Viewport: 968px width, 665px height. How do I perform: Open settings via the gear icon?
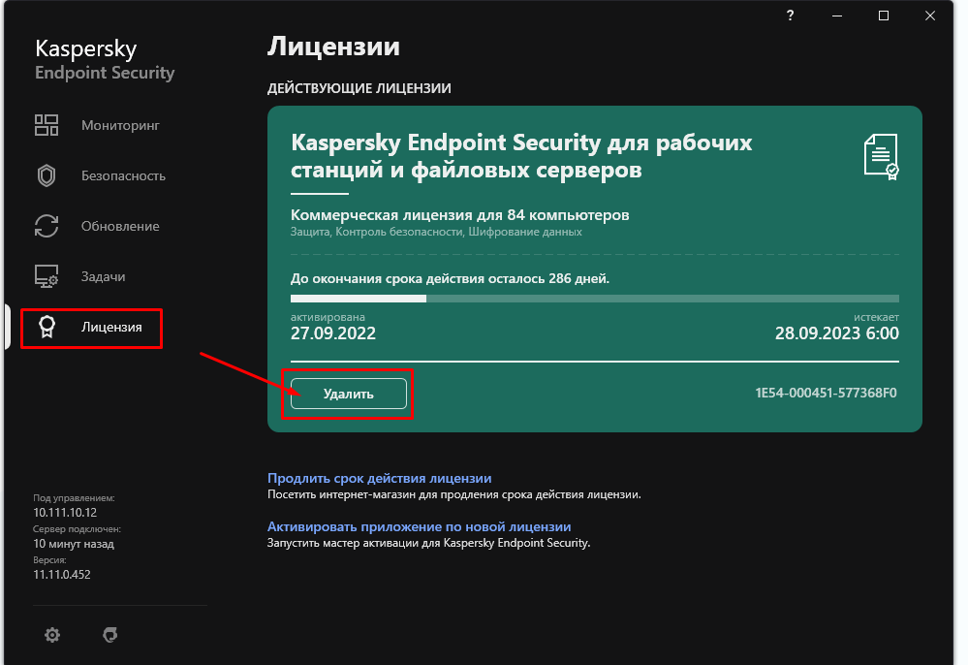pyautogui.click(x=52, y=635)
